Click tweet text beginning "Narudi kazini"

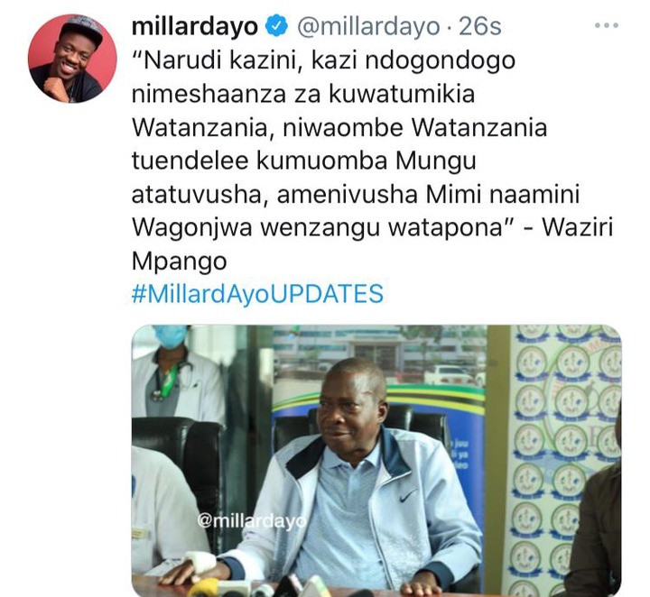372,161
